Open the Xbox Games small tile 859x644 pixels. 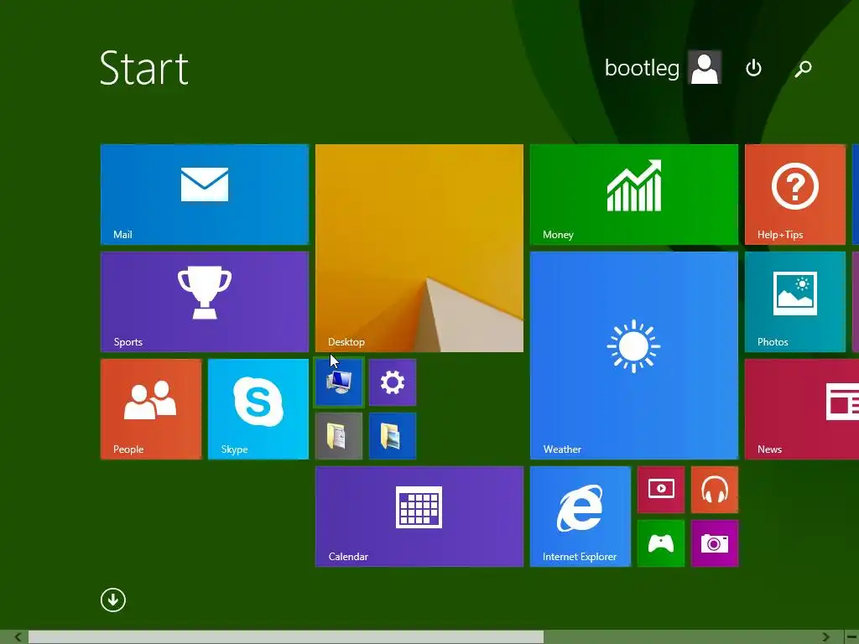pyautogui.click(x=661, y=543)
